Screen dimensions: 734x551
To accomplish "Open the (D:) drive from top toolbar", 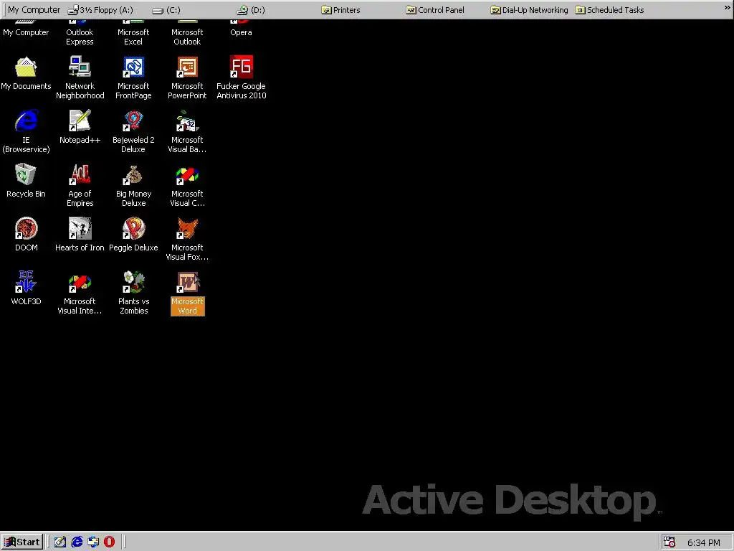I will pyautogui.click(x=251, y=10).
